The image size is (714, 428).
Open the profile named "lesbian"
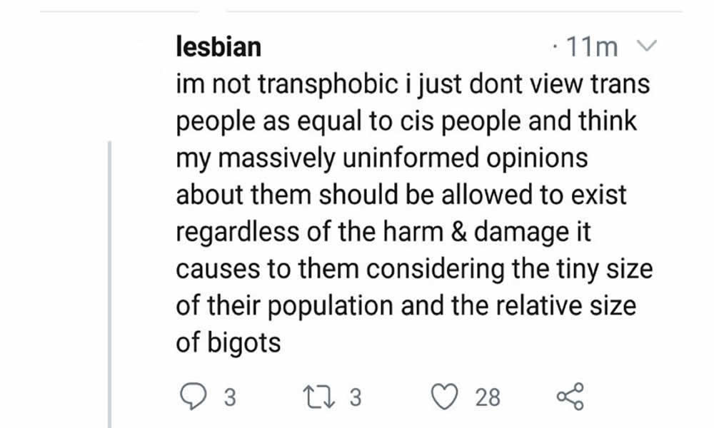(218, 47)
